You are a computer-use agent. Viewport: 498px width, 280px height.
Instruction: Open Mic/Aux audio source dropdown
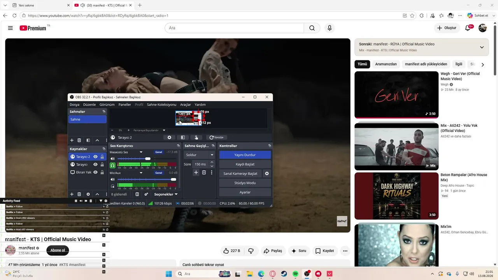point(141,173)
